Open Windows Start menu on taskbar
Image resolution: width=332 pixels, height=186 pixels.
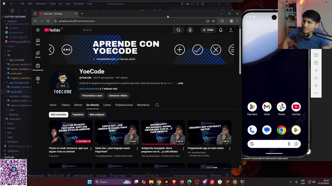(x=89, y=182)
